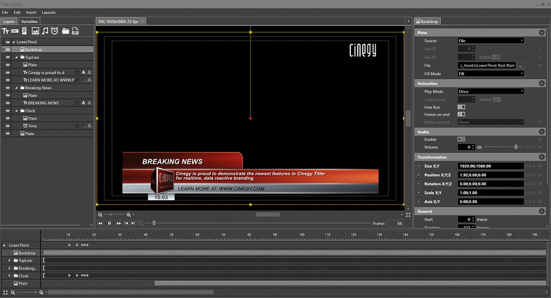Expand TopLine track in the timeline
This screenshot has height=298, width=551.
click(9, 260)
